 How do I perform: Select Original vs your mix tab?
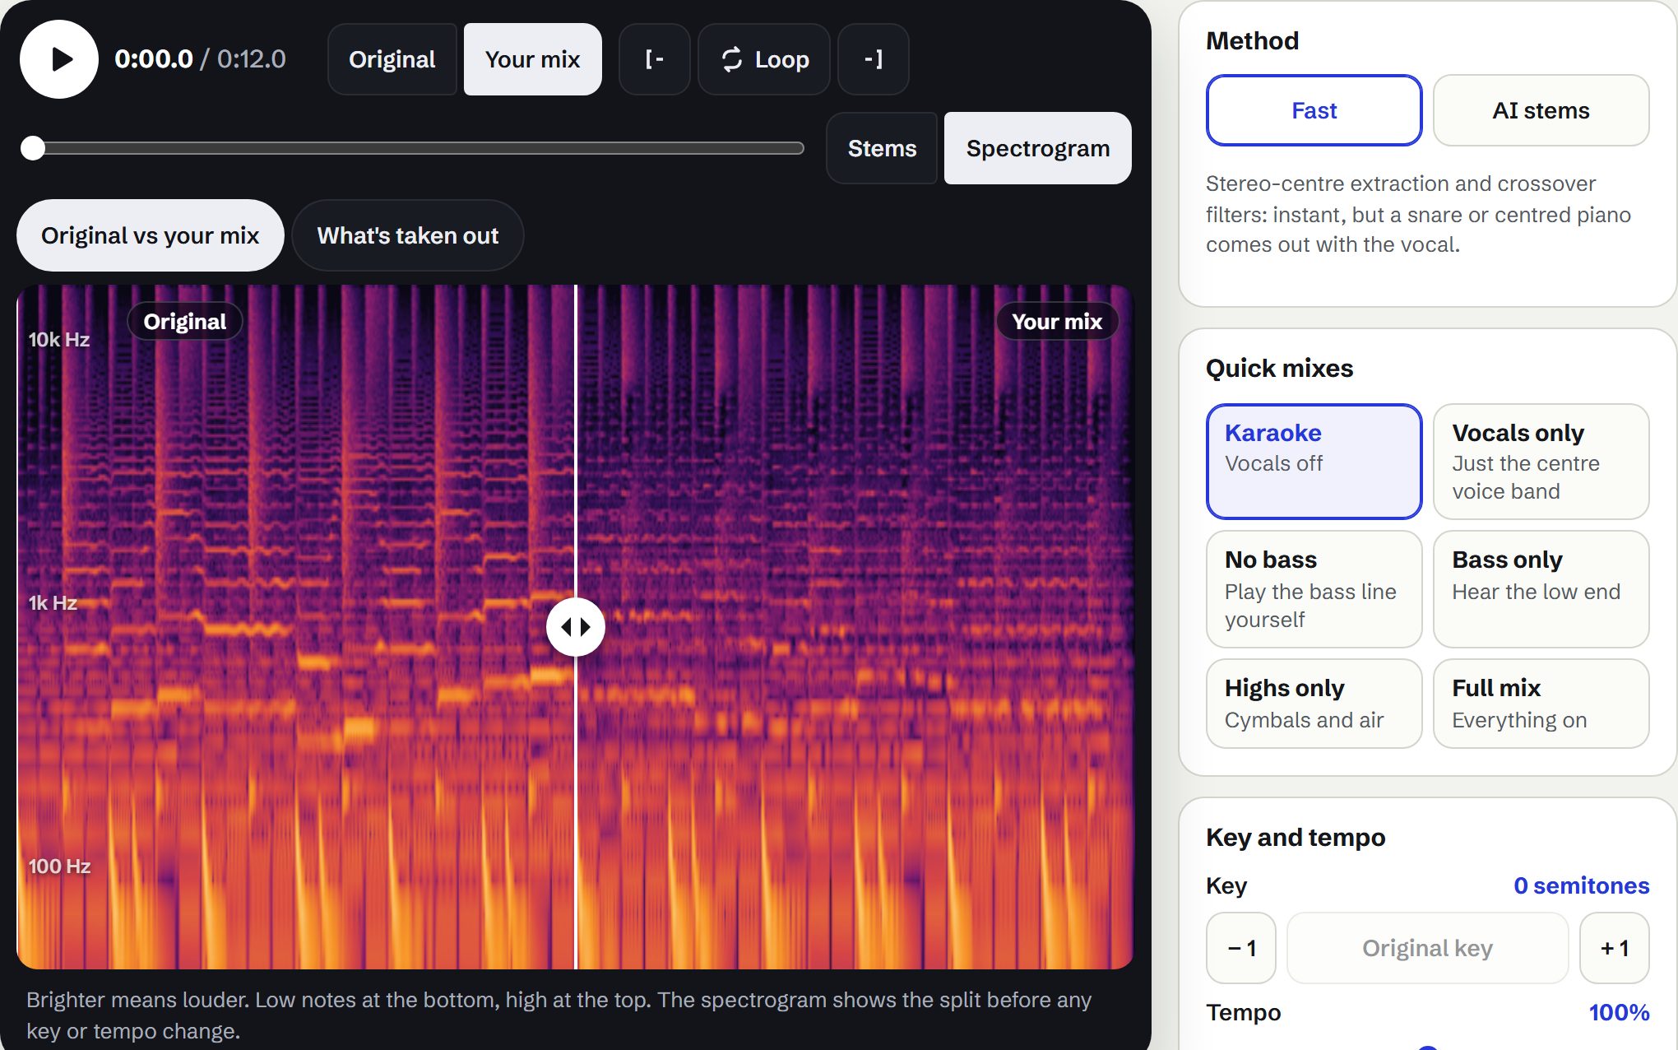coord(151,235)
